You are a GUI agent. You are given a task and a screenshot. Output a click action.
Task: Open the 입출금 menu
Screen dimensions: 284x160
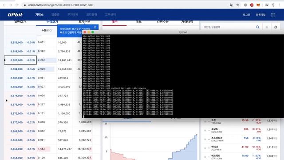coord(55,15)
